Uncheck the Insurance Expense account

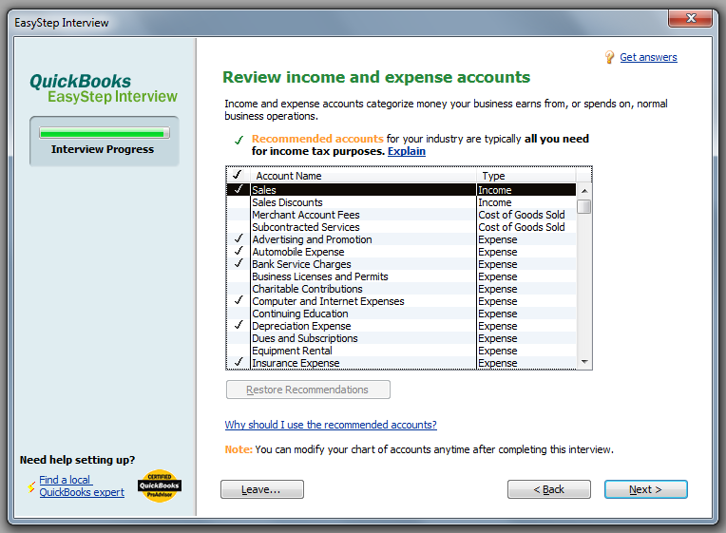point(239,363)
